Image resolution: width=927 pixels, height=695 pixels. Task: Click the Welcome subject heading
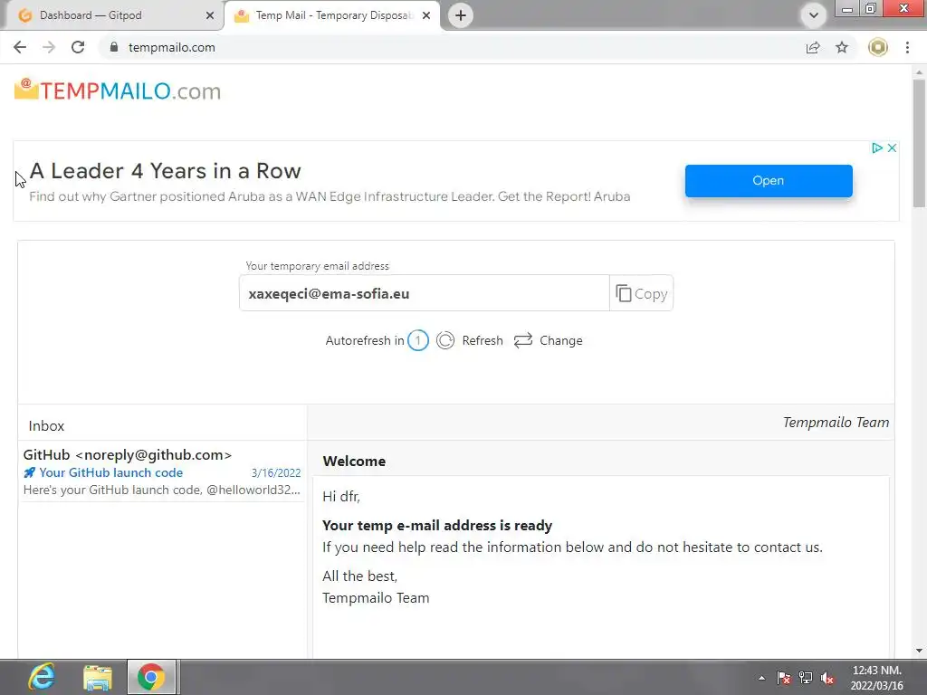[354, 461]
